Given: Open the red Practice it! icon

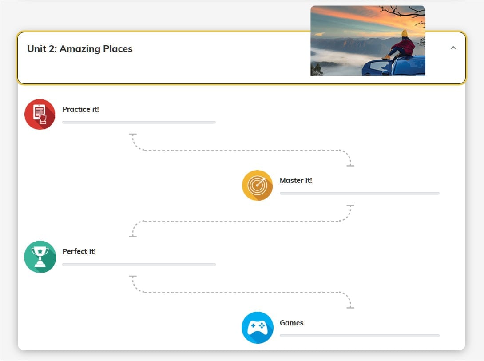Looking at the screenshot, I should (x=40, y=114).
